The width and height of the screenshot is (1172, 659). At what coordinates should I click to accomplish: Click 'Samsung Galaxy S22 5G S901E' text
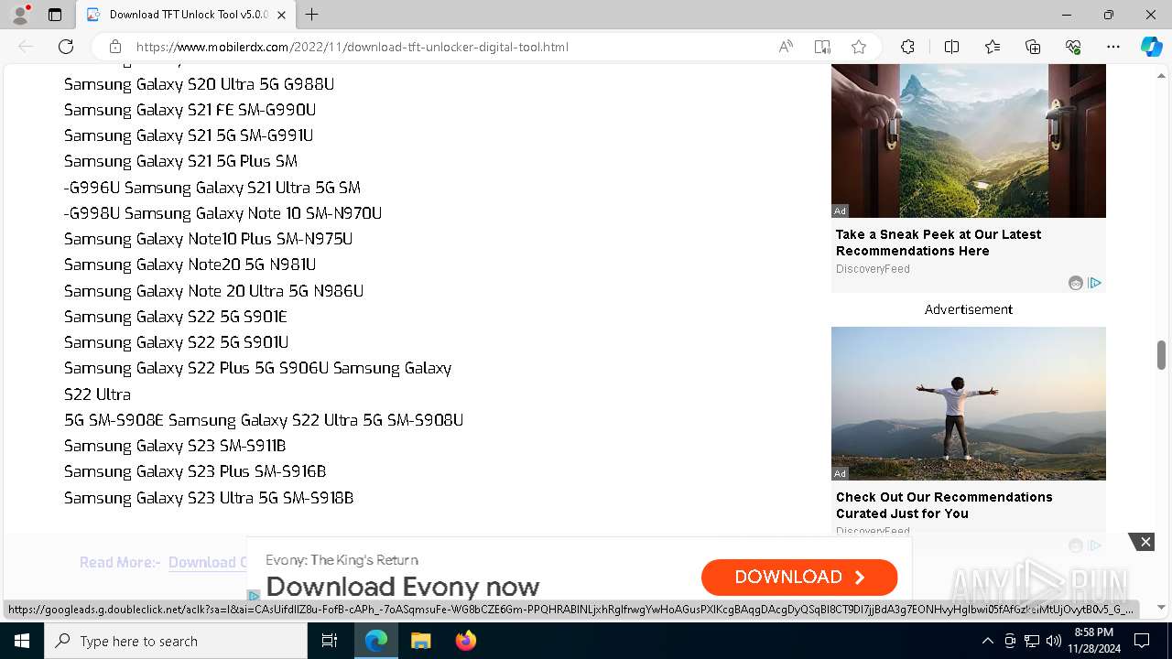[176, 317]
